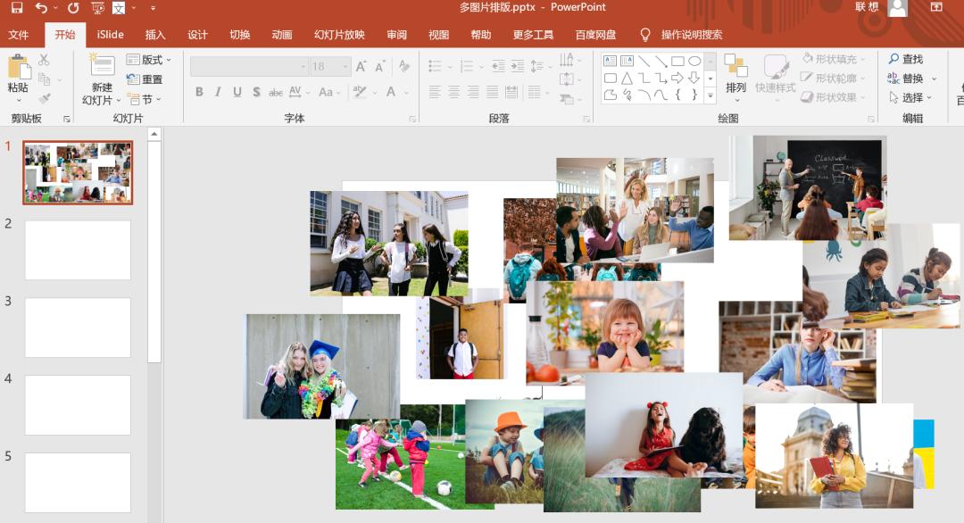
Task: Toggle align text right
Action: 473,92
